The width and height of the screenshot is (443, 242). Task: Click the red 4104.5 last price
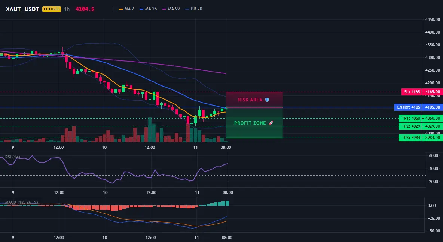click(85, 9)
